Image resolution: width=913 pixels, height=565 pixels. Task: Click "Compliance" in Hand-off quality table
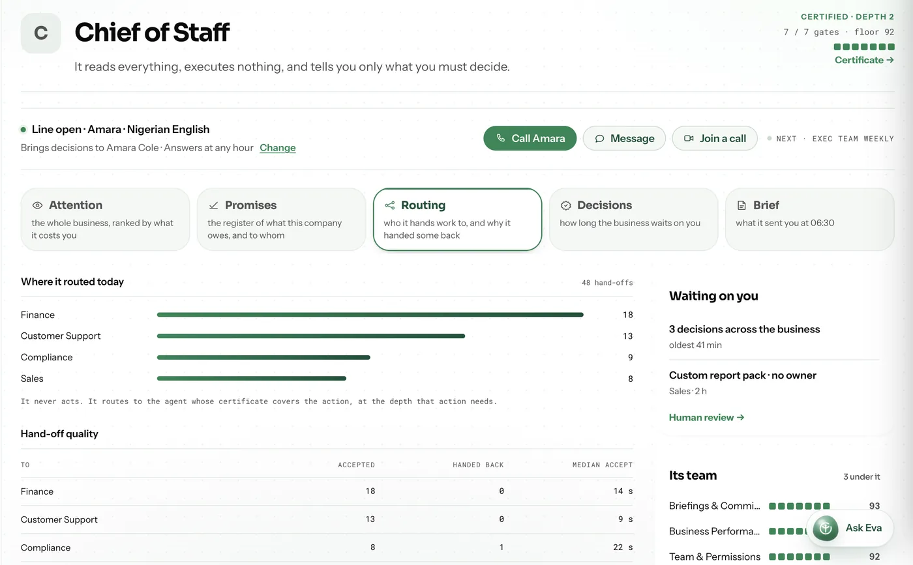coord(46,547)
